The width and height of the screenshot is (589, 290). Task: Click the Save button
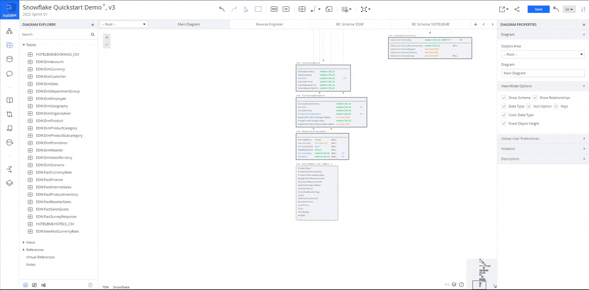pos(538,9)
